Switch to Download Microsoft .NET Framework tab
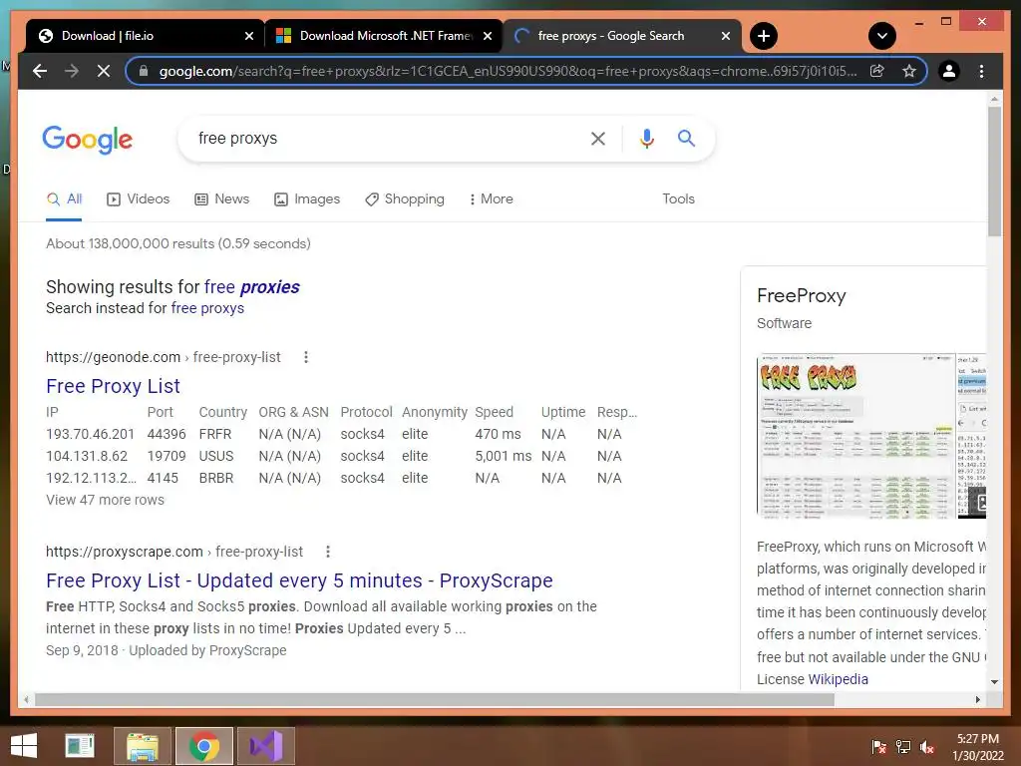Image resolution: width=1021 pixels, height=766 pixels. 384,36
